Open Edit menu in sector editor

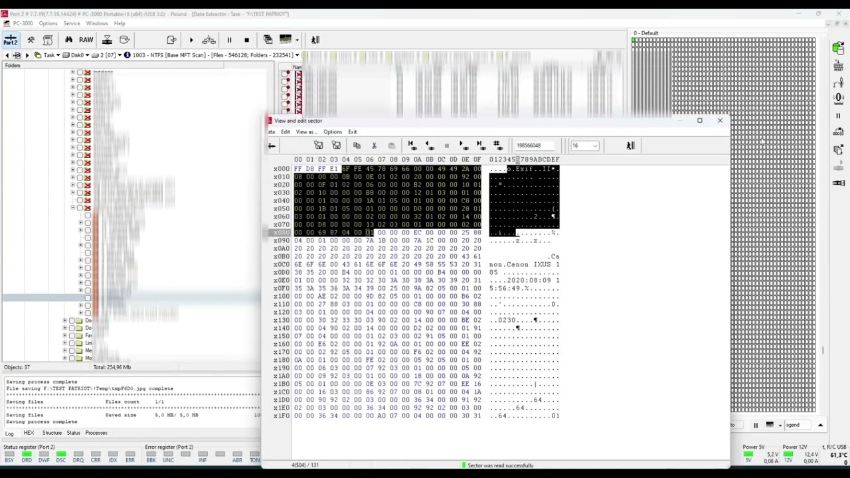point(285,131)
